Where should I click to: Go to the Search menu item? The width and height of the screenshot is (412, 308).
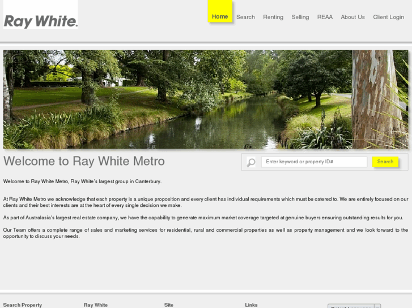245,17
